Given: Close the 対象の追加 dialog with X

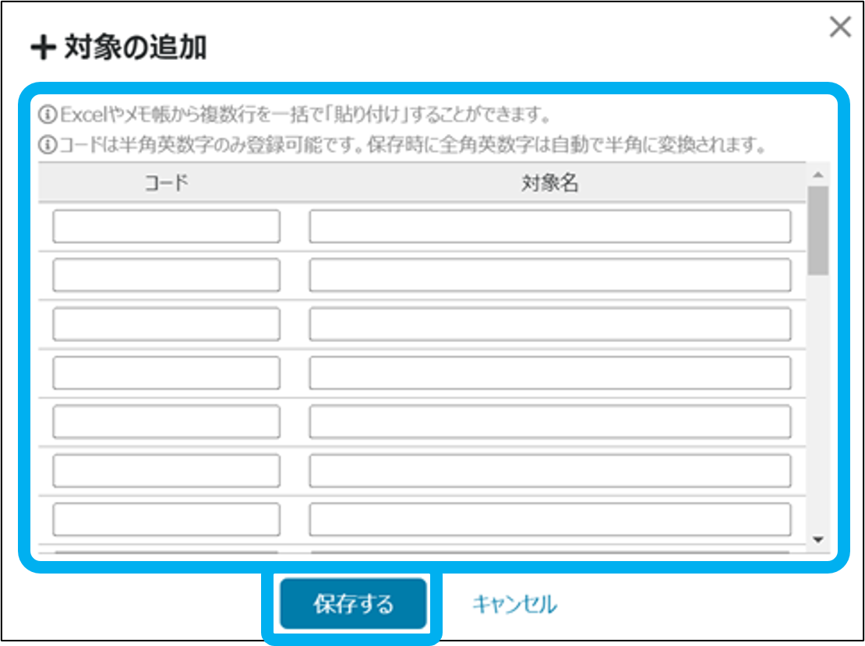Looking at the screenshot, I should pos(840,28).
